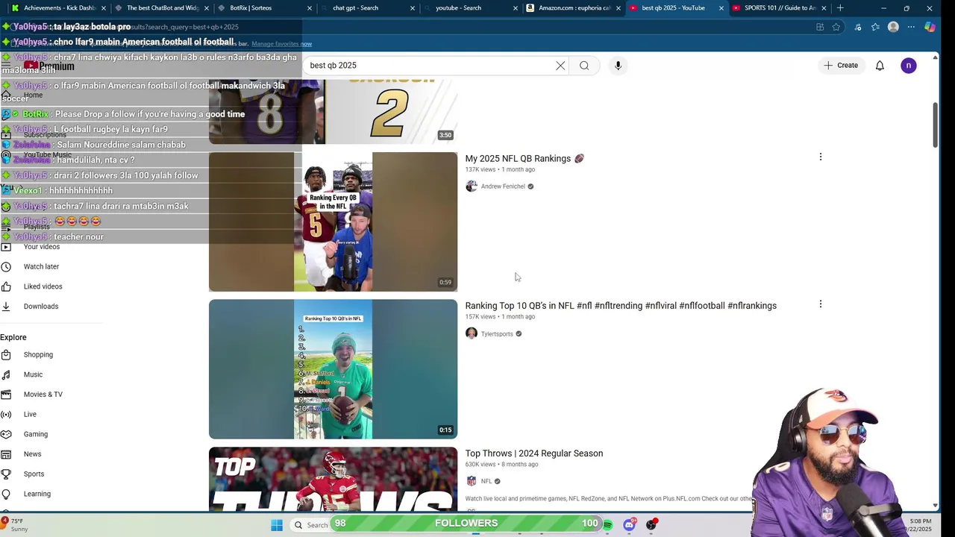The width and height of the screenshot is (955, 537).
Task: Open a new browser tab
Action: coord(840,8)
